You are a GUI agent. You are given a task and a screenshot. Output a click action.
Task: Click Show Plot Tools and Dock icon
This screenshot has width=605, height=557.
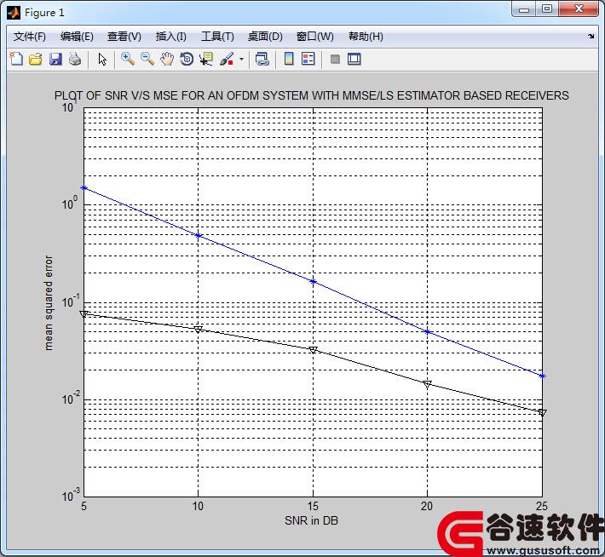[354, 59]
